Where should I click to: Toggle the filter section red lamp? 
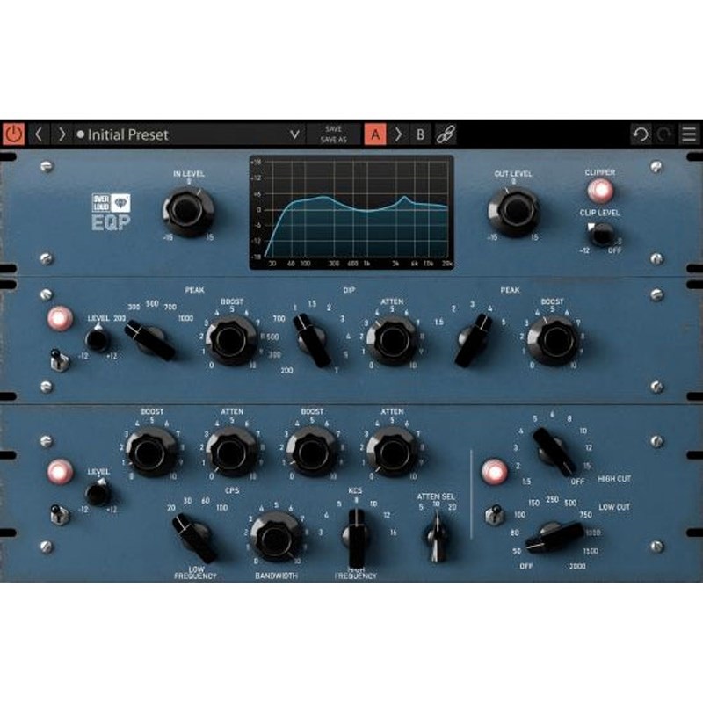[x=494, y=471]
